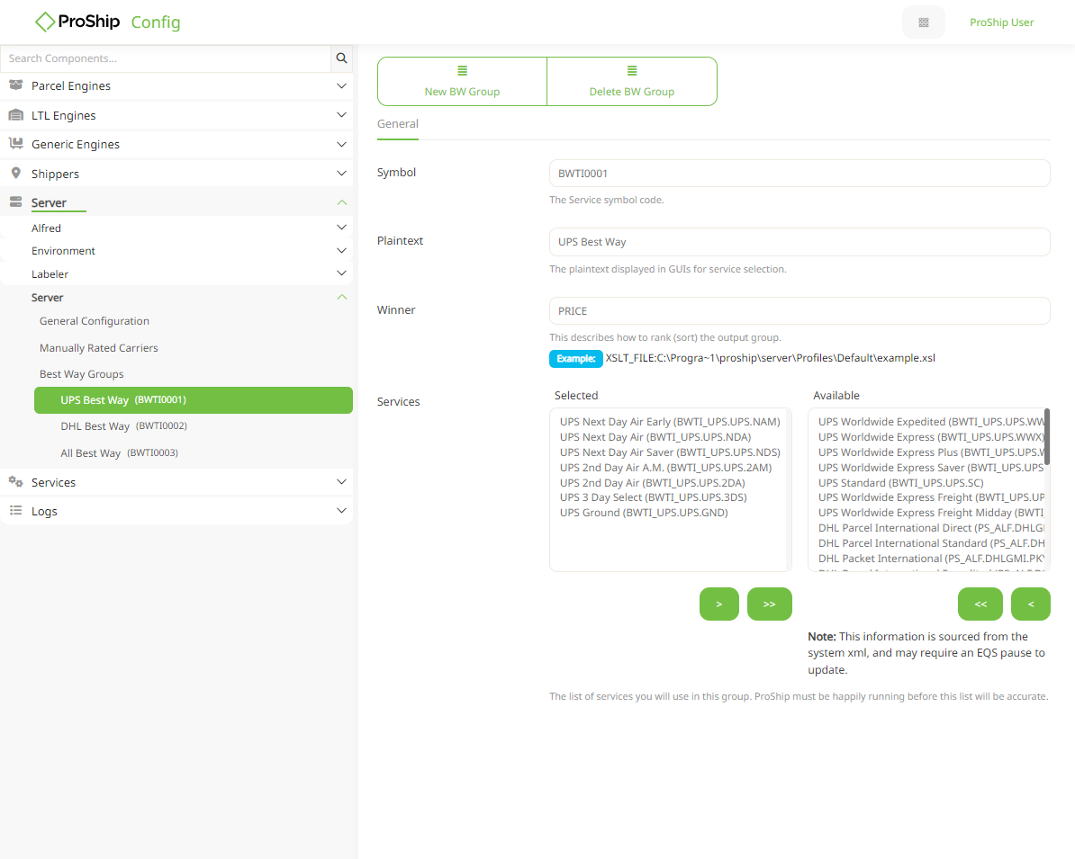
Task: Select DHL Parcel International Standard entry
Action: [x=931, y=543]
